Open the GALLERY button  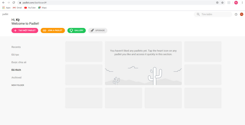(76, 31)
